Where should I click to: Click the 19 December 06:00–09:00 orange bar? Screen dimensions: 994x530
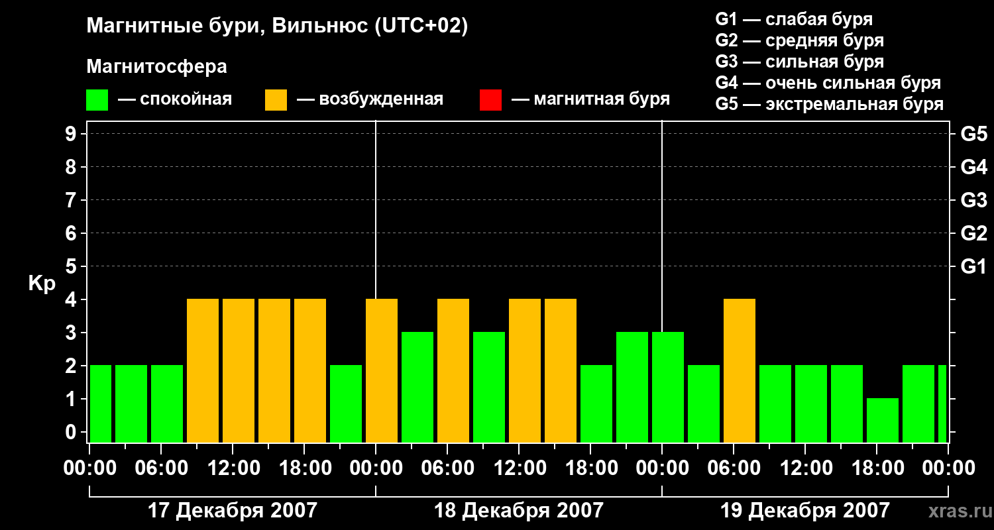(x=740, y=371)
